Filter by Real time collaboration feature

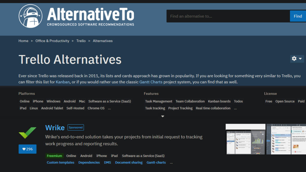point(213,108)
